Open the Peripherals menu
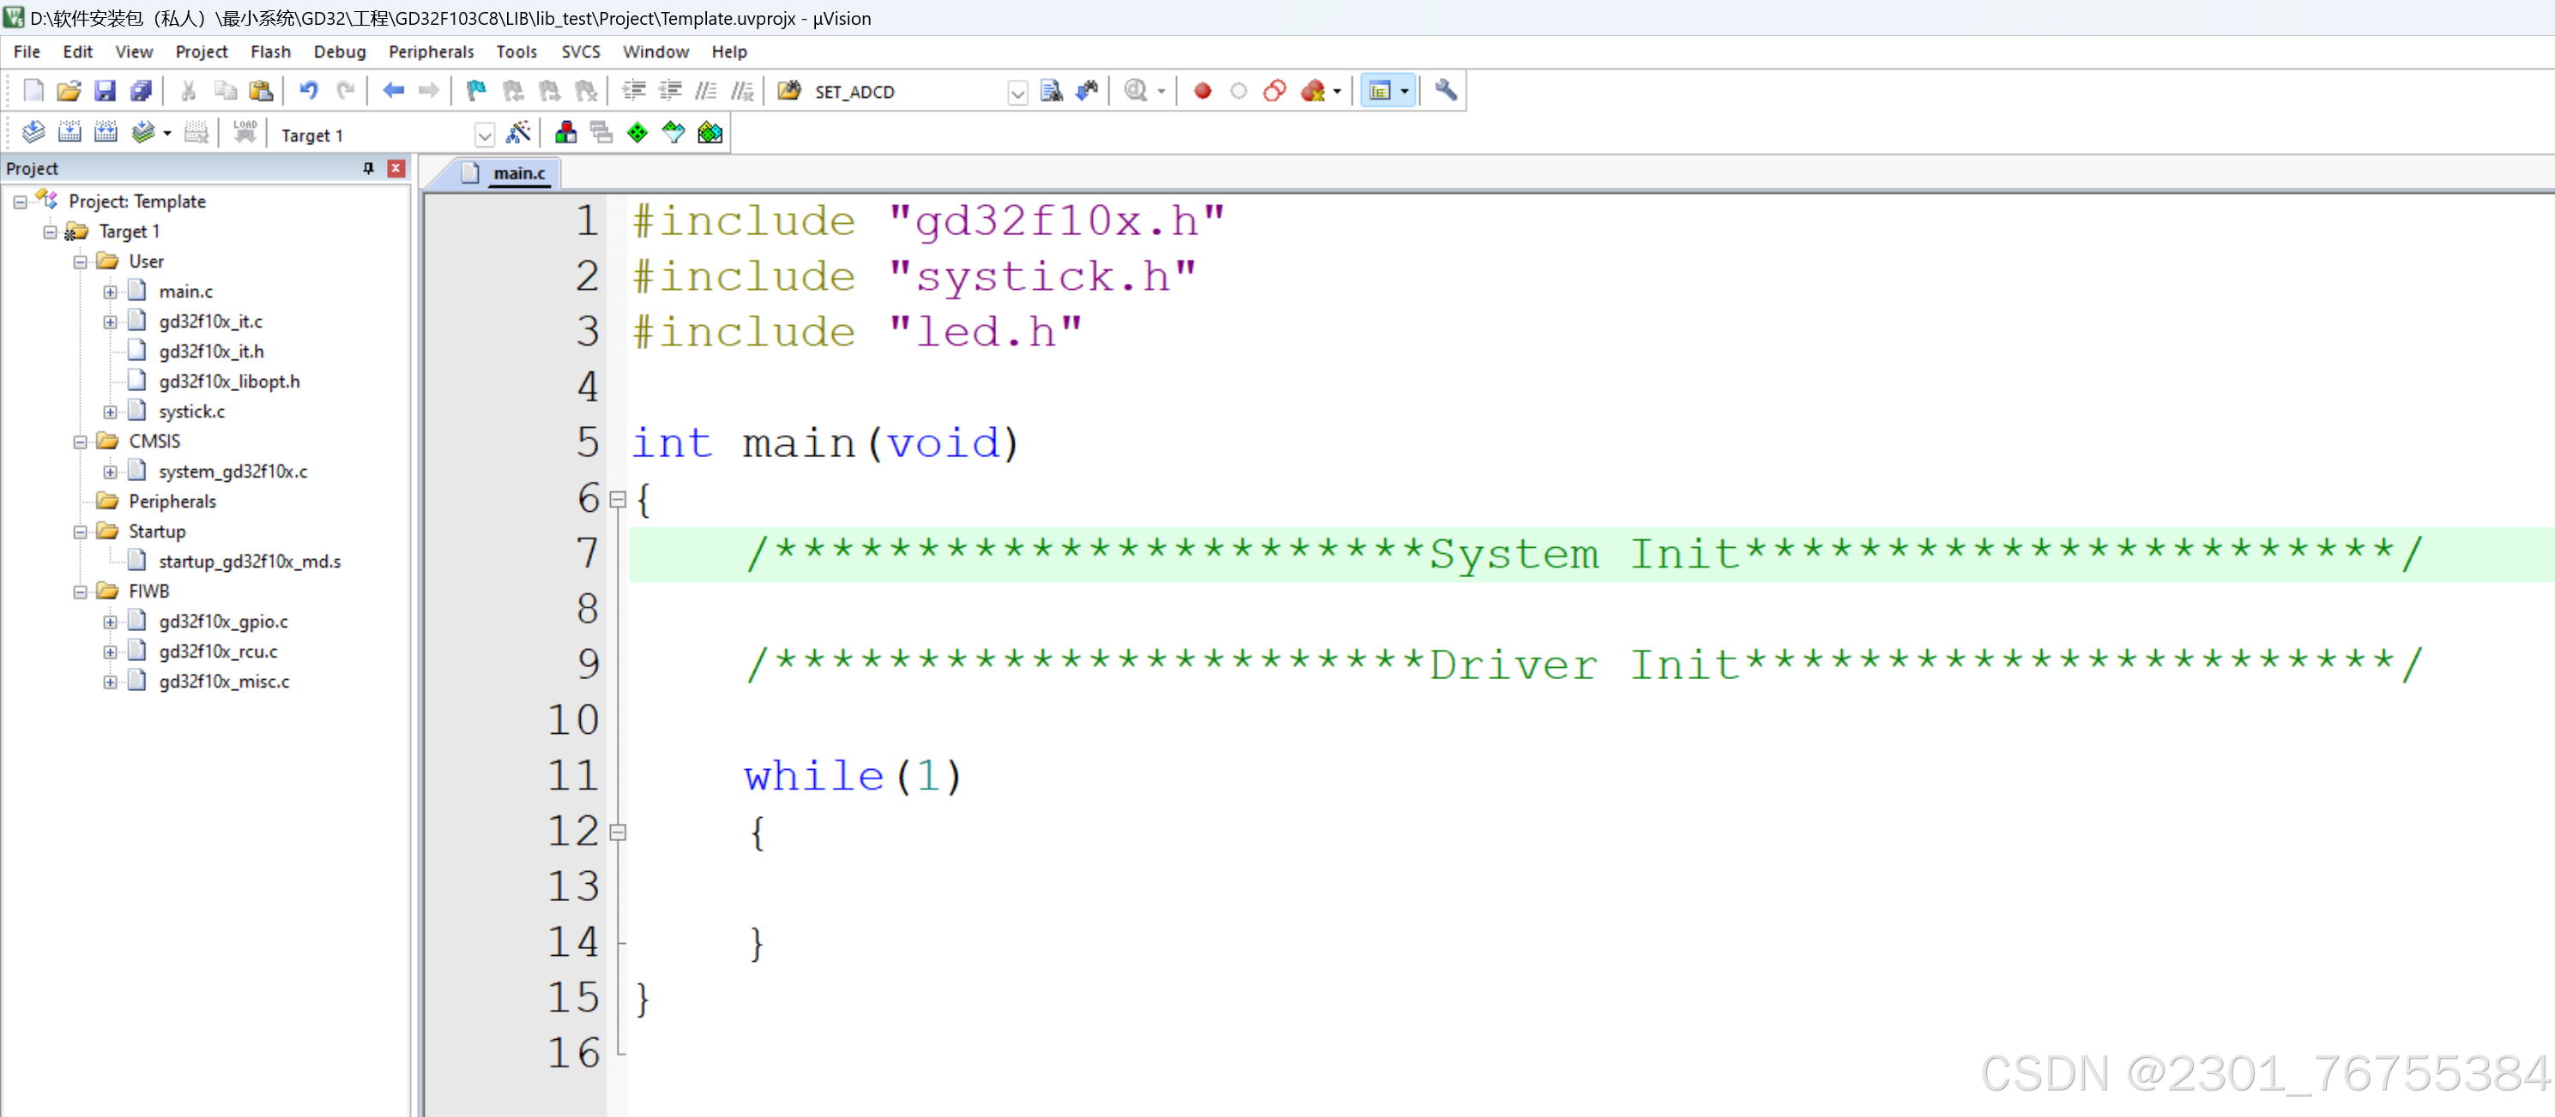The height and width of the screenshot is (1117, 2555). pos(431,51)
